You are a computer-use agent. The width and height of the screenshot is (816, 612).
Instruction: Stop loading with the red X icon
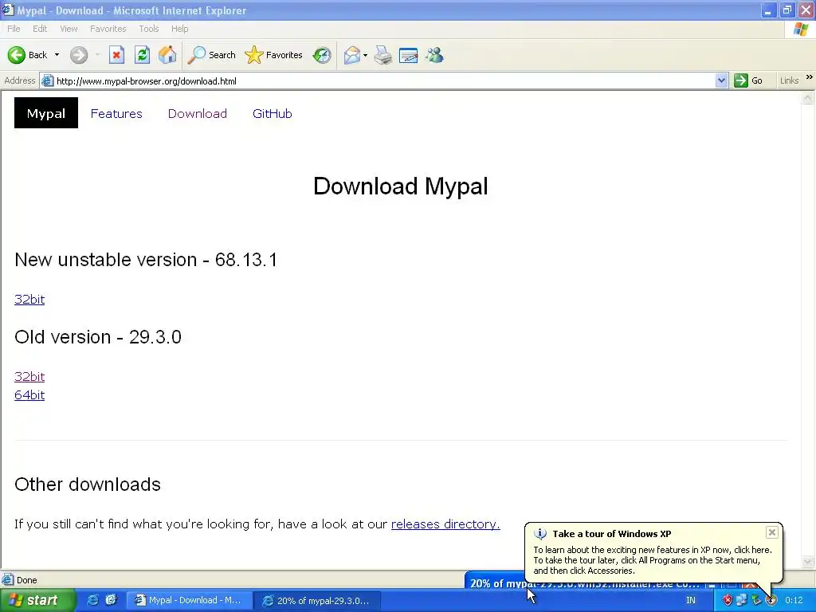coord(116,55)
